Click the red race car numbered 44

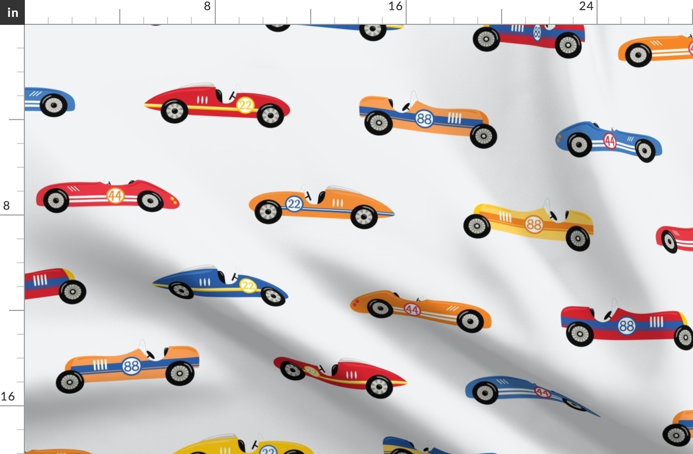click(x=107, y=196)
